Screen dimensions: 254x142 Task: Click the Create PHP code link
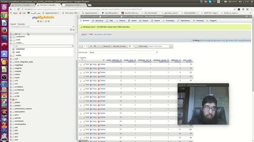click(x=235, y=40)
